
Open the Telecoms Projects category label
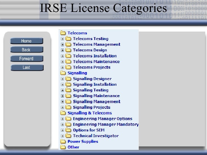click(x=92, y=67)
